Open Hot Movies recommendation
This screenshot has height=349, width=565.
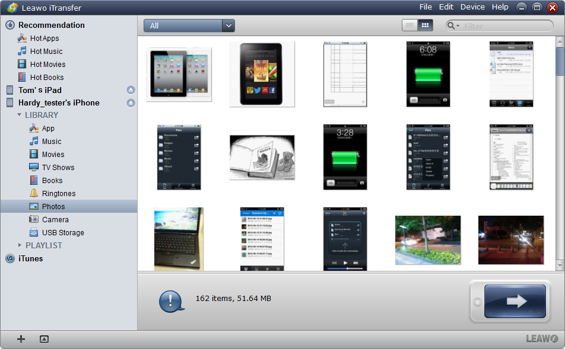(x=47, y=64)
